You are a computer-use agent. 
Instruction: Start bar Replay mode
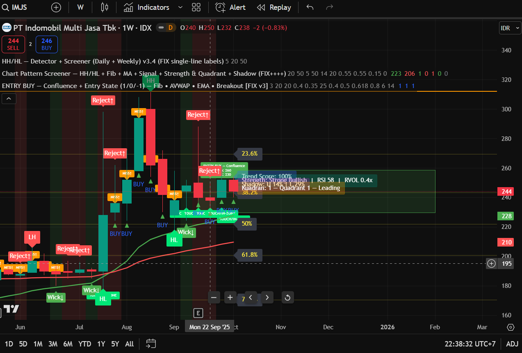(274, 7)
